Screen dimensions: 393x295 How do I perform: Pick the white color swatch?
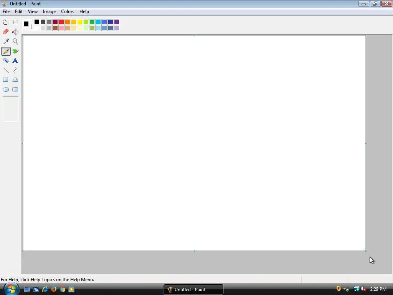point(37,28)
